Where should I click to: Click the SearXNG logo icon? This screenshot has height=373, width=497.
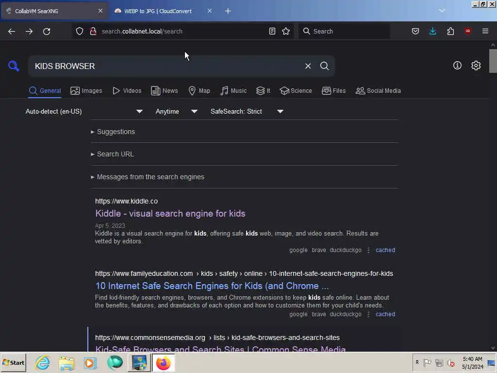[14, 66]
